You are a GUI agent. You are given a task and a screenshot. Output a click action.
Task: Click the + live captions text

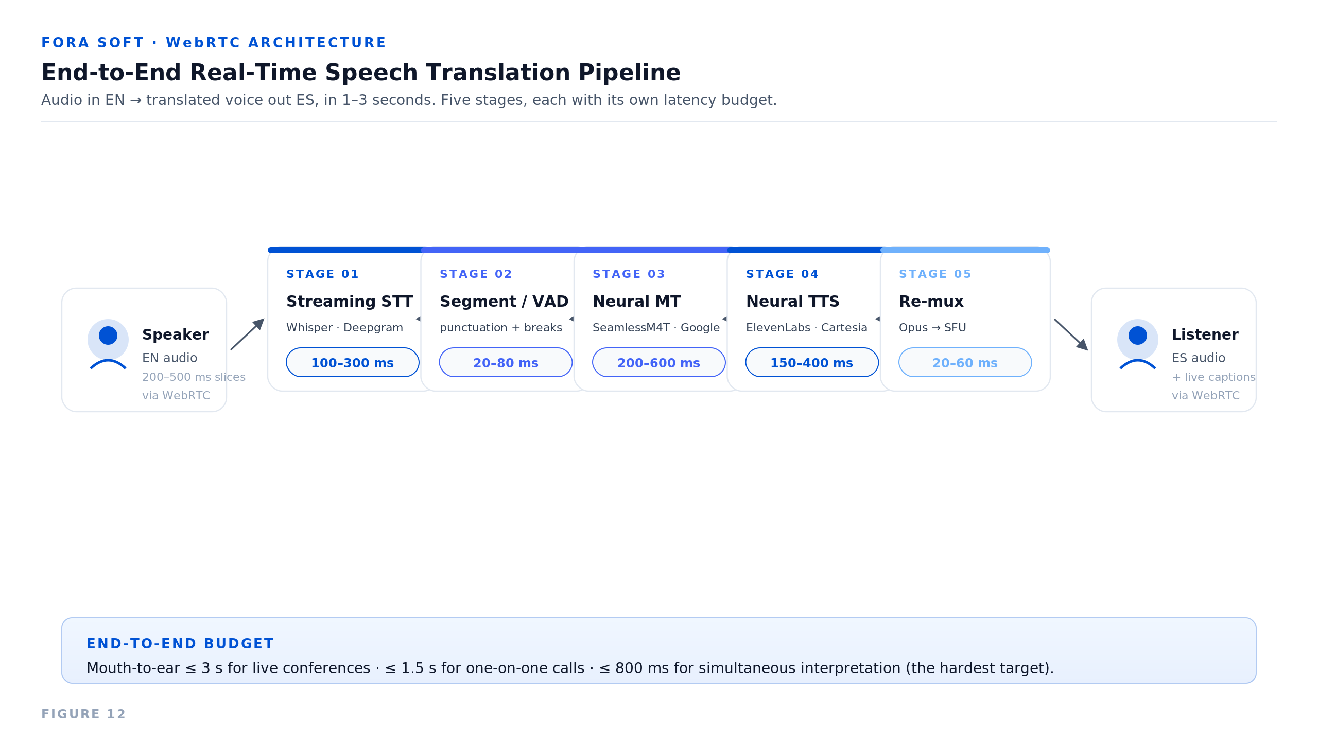tap(1213, 377)
